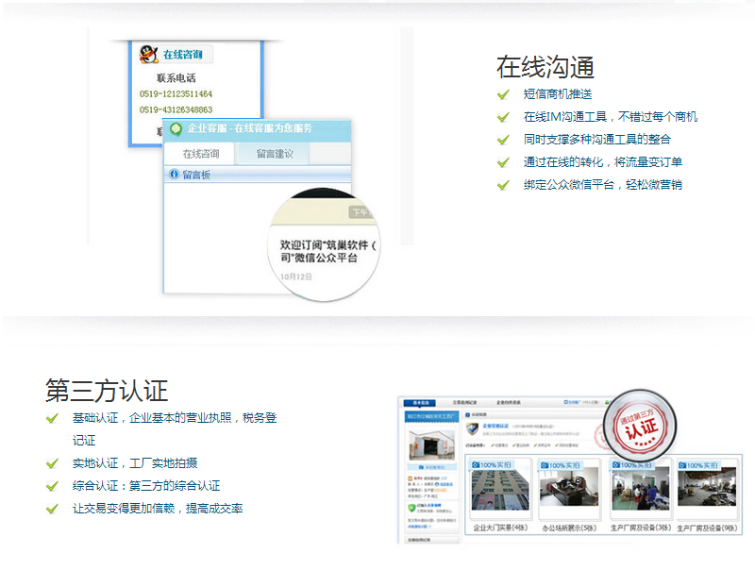Click the 企业实地认证 shield badge icon

point(473,430)
